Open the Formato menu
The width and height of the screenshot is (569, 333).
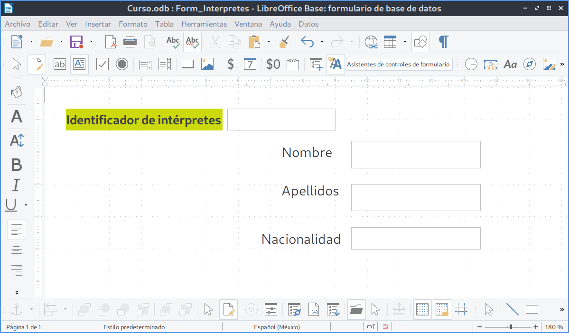tap(133, 24)
